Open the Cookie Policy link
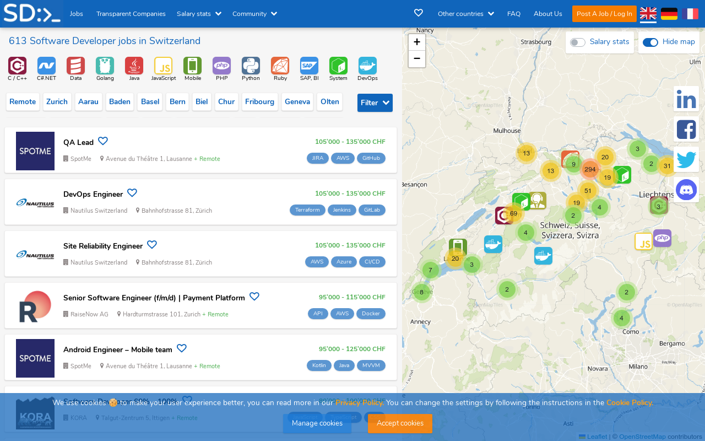This screenshot has width=705, height=441. [x=630, y=402]
